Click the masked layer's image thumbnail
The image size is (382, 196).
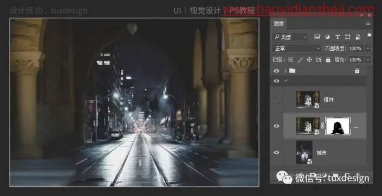[308, 126]
